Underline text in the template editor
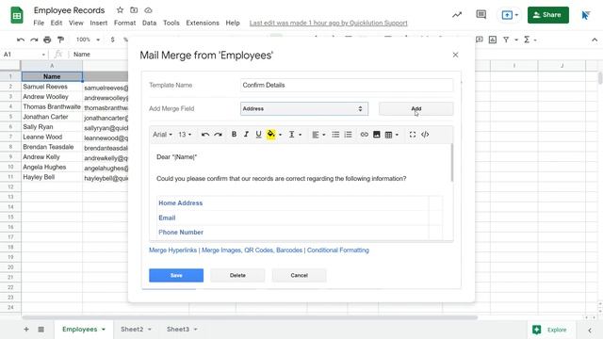This screenshot has width=603, height=339. click(258, 135)
